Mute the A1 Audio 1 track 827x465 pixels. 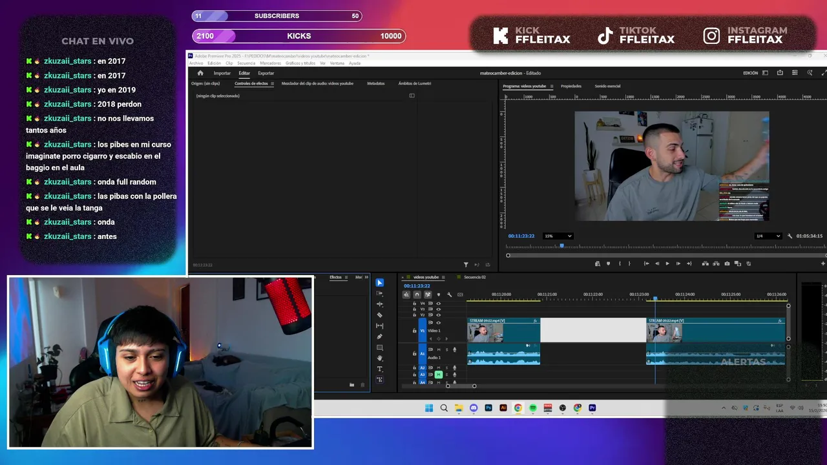pyautogui.click(x=439, y=349)
